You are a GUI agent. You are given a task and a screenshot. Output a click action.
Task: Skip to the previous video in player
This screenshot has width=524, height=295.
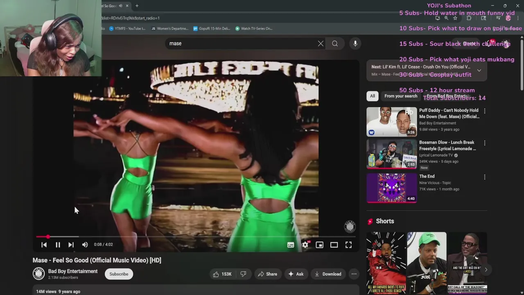[x=44, y=245]
